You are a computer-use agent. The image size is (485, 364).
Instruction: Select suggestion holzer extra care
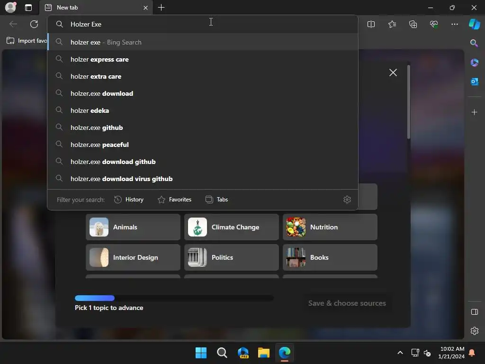point(203,76)
